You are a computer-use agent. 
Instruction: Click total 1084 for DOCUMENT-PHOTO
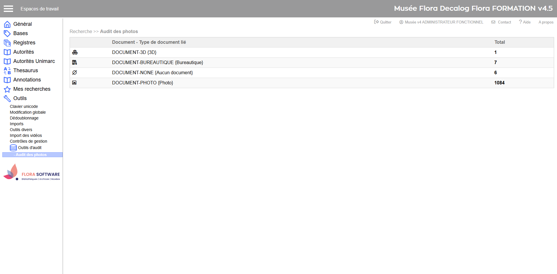tap(500, 83)
